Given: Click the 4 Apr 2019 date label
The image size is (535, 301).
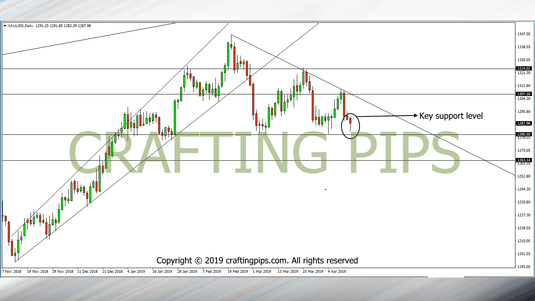Looking at the screenshot, I should 337,271.
